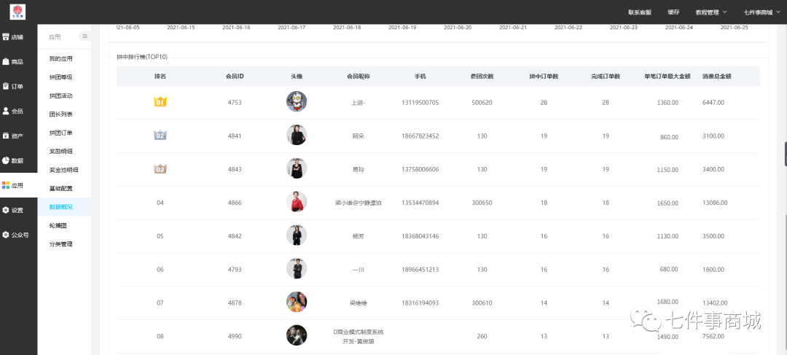Viewport: 787px width, 355px height.
Task: Click the 拼中排行榜(TOP10) section title
Action: pyautogui.click(x=141, y=58)
